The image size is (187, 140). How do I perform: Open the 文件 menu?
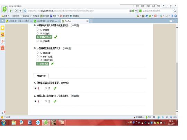[x=137, y=6]
